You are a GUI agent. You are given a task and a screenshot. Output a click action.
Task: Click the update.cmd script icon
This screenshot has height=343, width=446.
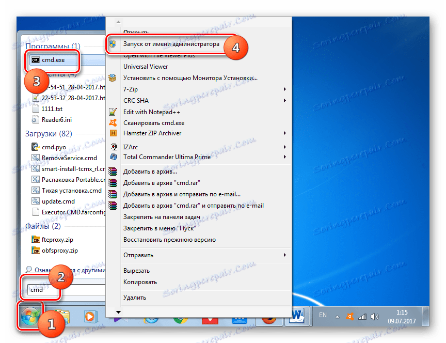point(35,201)
